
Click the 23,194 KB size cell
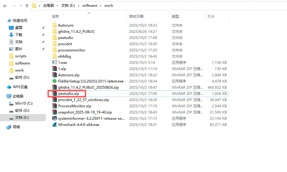pyautogui.click(x=218, y=119)
